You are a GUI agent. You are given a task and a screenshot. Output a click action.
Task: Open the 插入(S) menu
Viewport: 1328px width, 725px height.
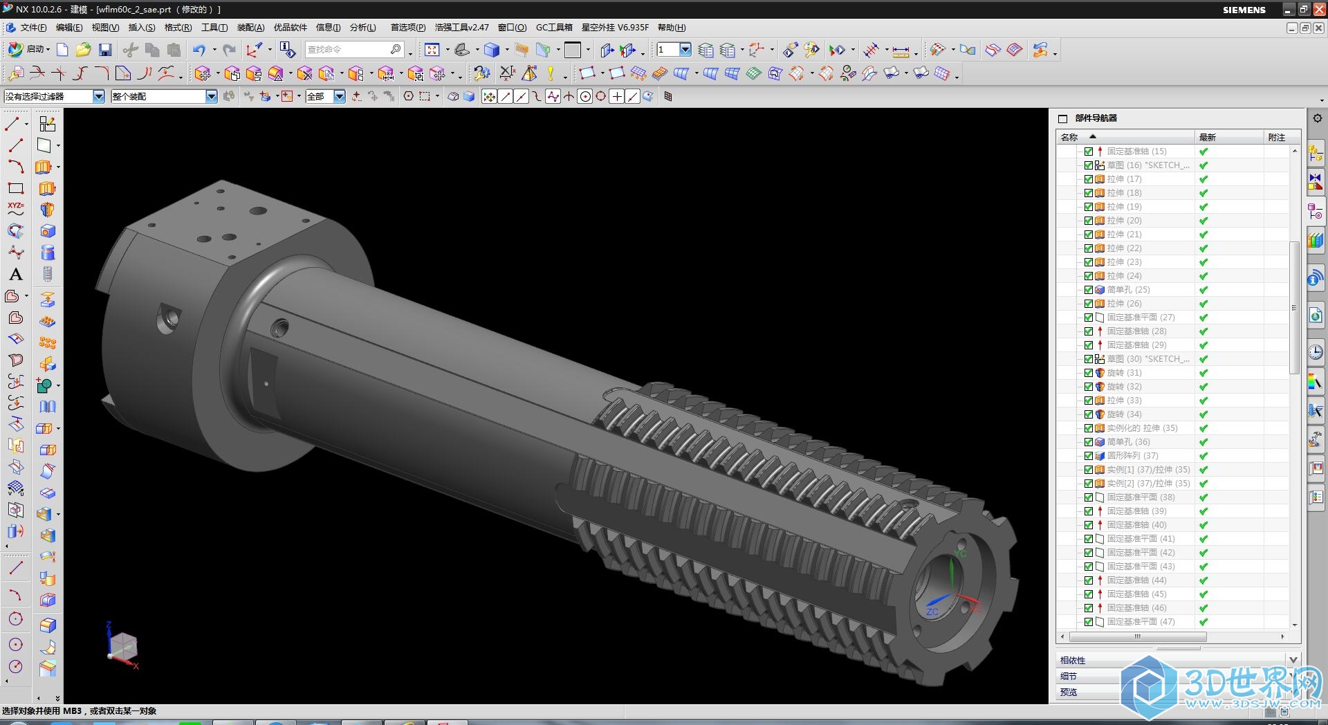click(142, 28)
